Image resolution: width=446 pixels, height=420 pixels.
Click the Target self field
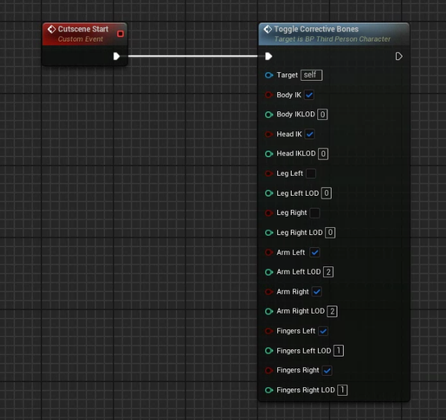point(312,75)
